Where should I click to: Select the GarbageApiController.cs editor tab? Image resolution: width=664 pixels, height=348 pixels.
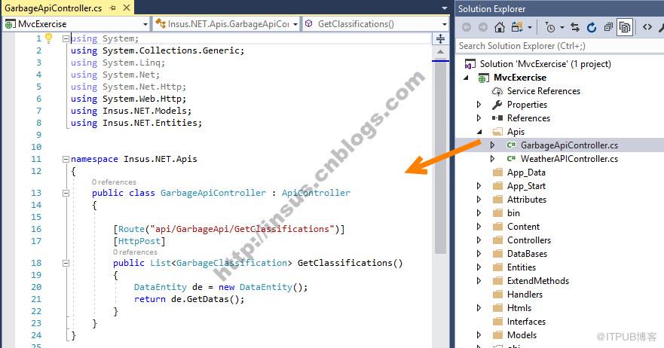(x=54, y=8)
